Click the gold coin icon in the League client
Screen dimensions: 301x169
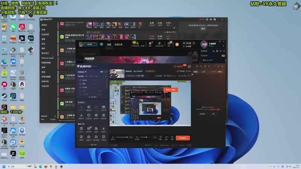pyautogui.click(x=177, y=44)
